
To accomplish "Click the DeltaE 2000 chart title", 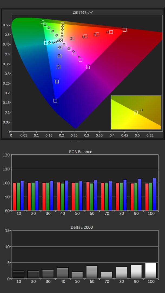I will (81, 227).
